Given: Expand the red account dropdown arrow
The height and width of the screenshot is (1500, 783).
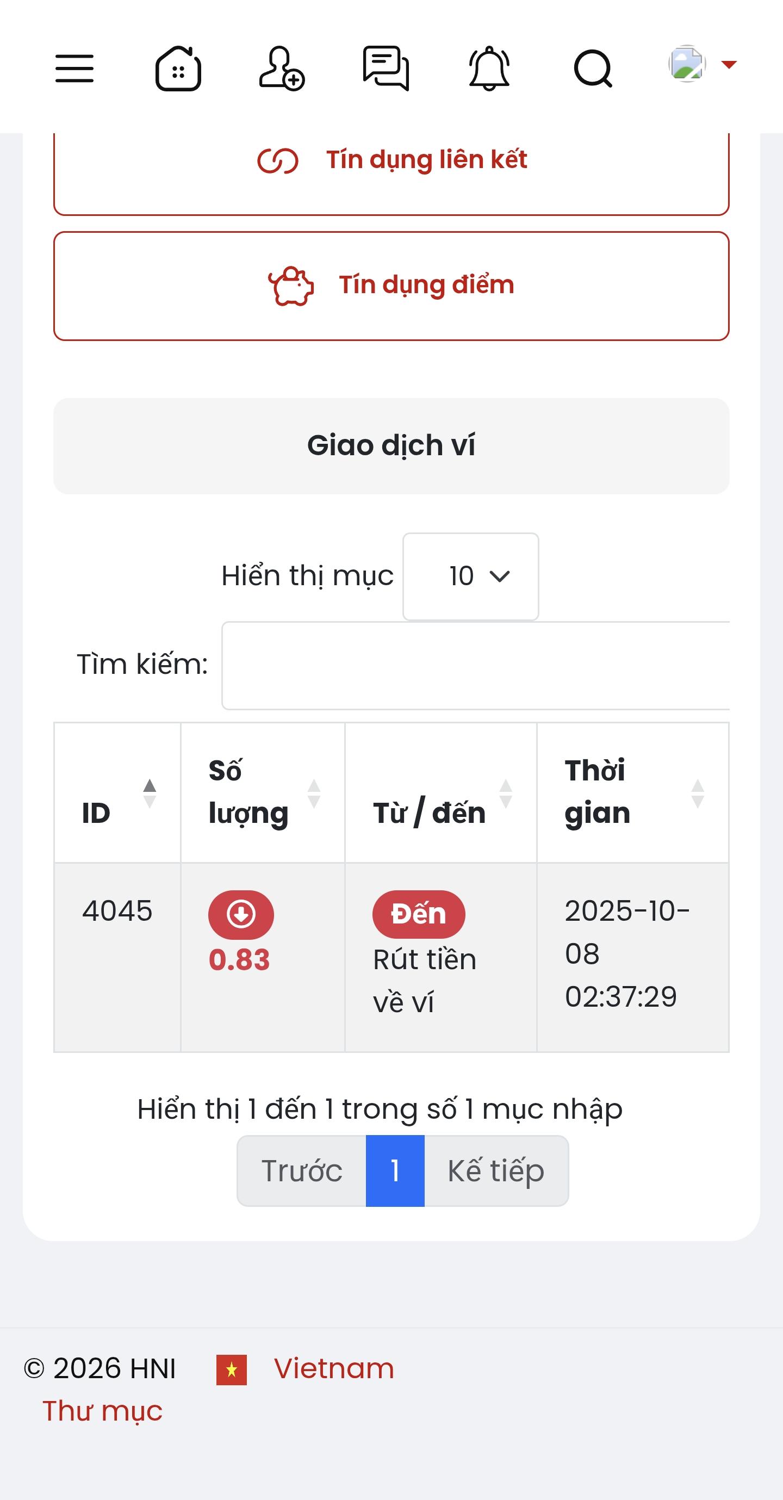Looking at the screenshot, I should click(729, 64).
